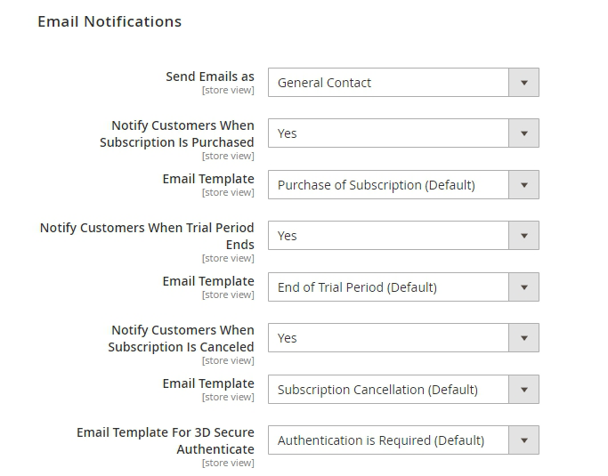Viewport: 608px width, 476px height.
Task: Expand arrow for Subscription Is Canceled notification
Action: [523, 338]
